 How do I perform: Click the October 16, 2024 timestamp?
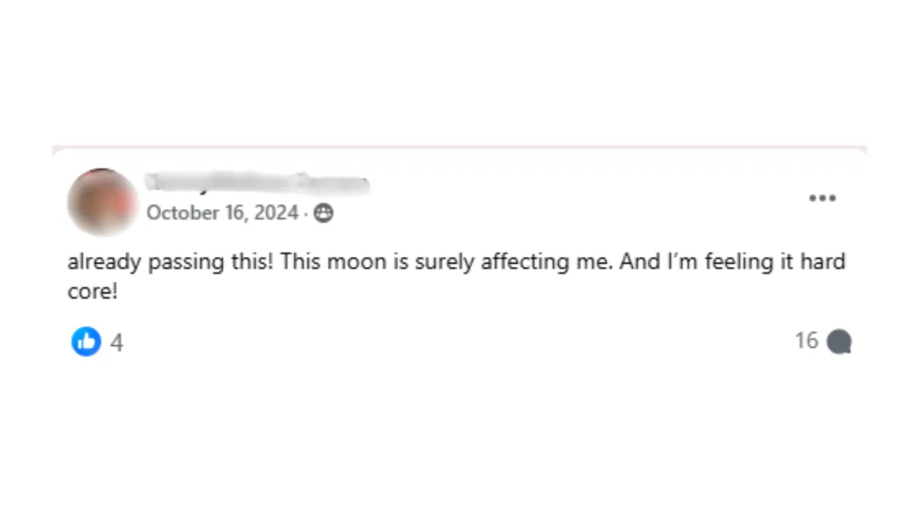222,213
